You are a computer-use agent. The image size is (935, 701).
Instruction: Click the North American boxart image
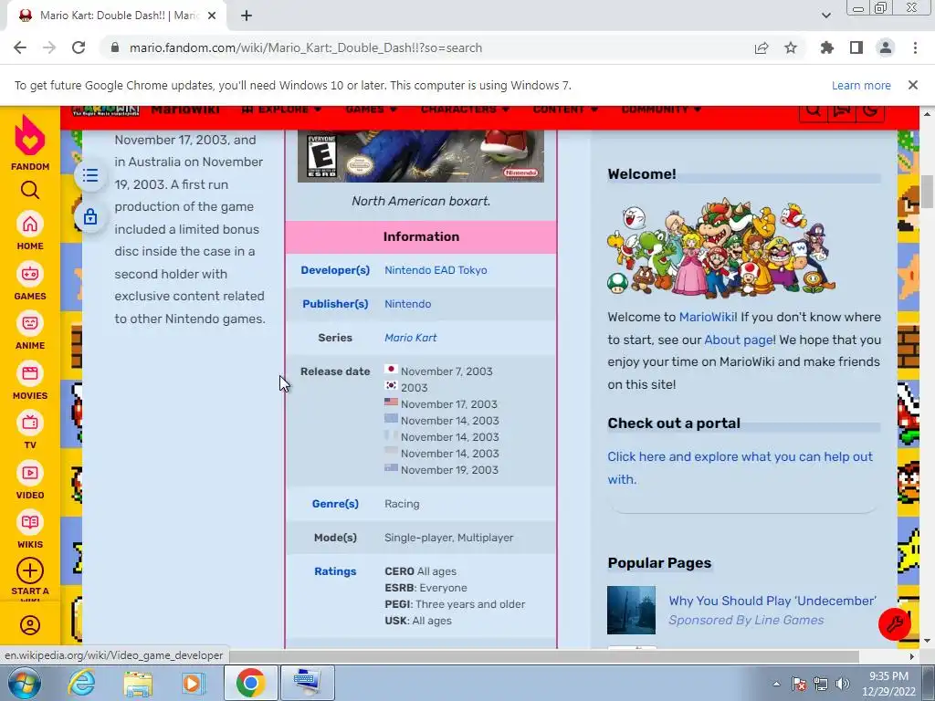click(420, 155)
